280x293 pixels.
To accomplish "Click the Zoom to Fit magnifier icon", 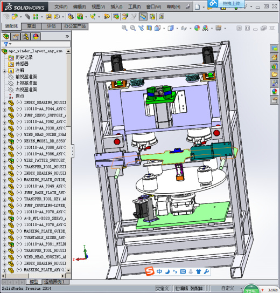I will (x=124, y=28).
